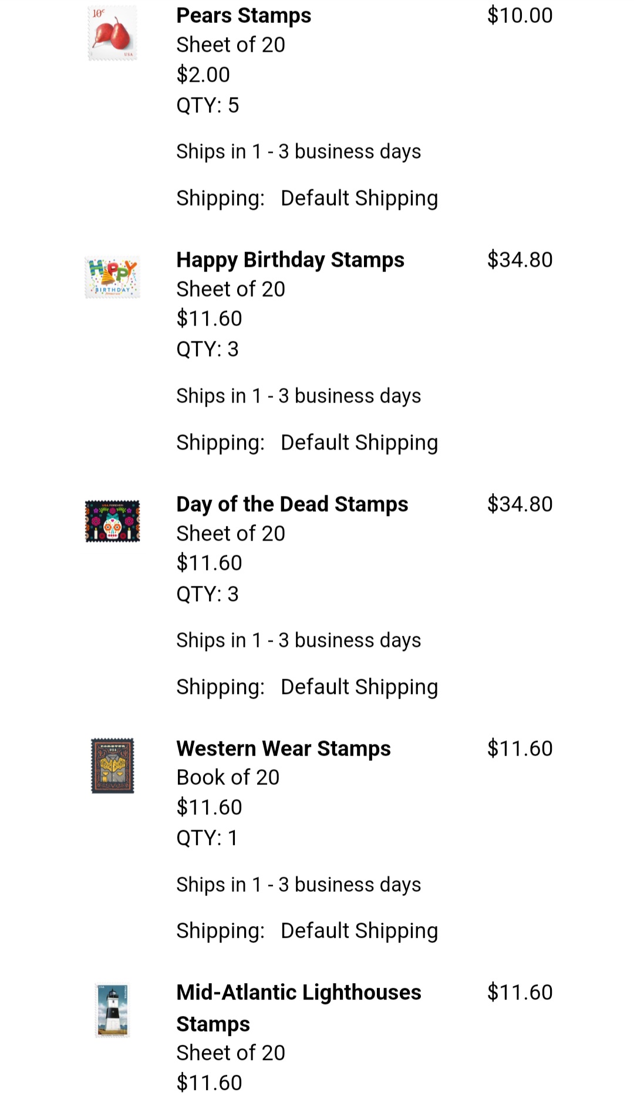Tap QTY: 3 under Happy Birthday Stamps
Image resolution: width=634 pixels, height=1093 pixels.
coord(207,350)
